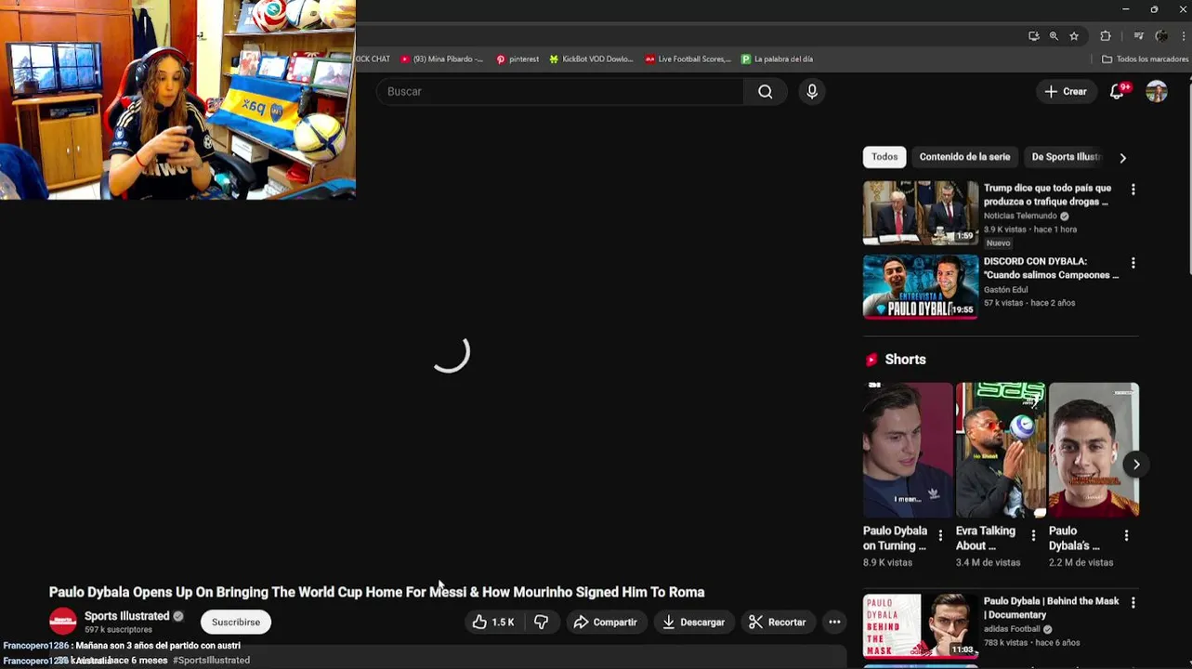The width and height of the screenshot is (1192, 669).
Task: Open YouTube account avatar menu
Action: pos(1157,91)
